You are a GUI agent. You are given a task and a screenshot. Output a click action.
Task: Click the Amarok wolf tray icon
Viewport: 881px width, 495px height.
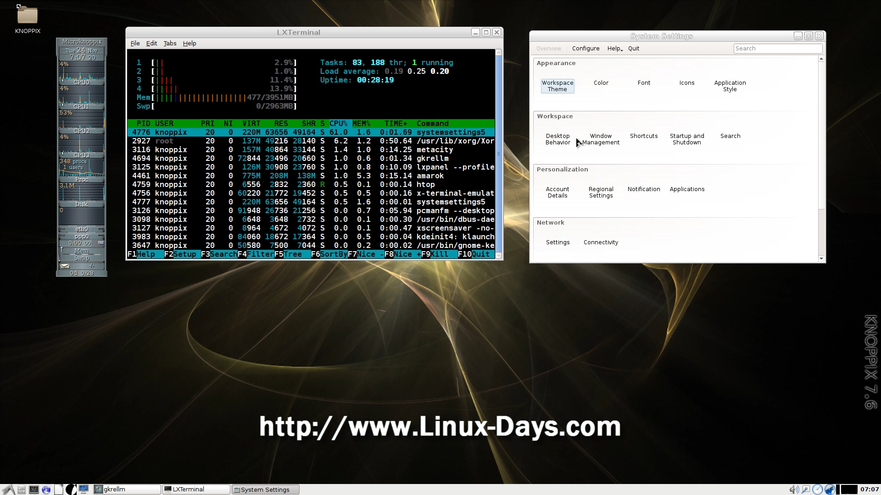(830, 489)
